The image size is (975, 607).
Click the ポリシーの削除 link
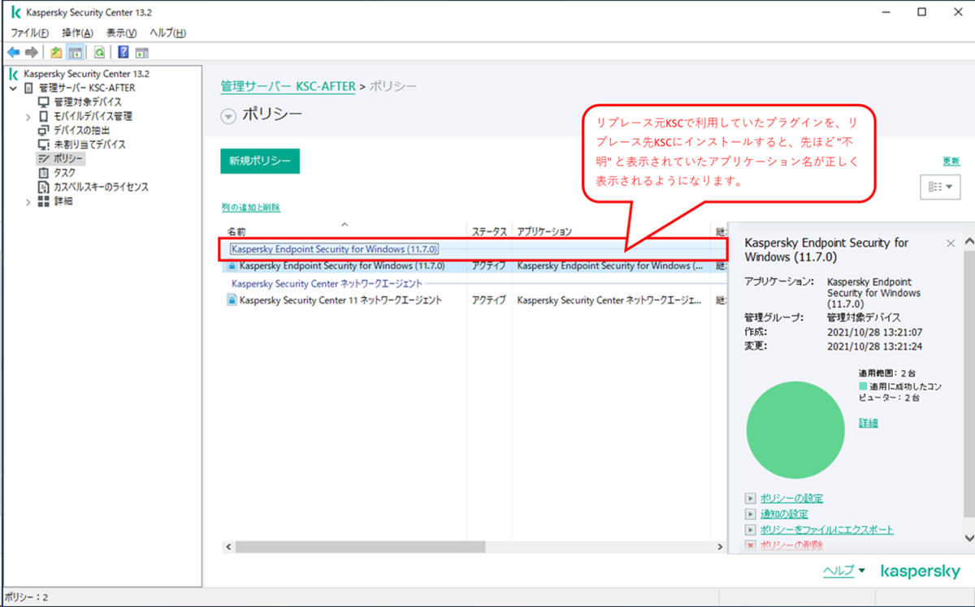(x=791, y=545)
